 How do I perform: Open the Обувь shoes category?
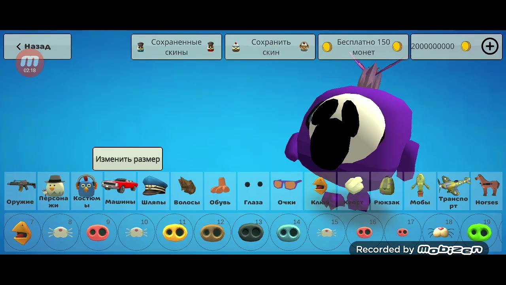tap(220, 191)
